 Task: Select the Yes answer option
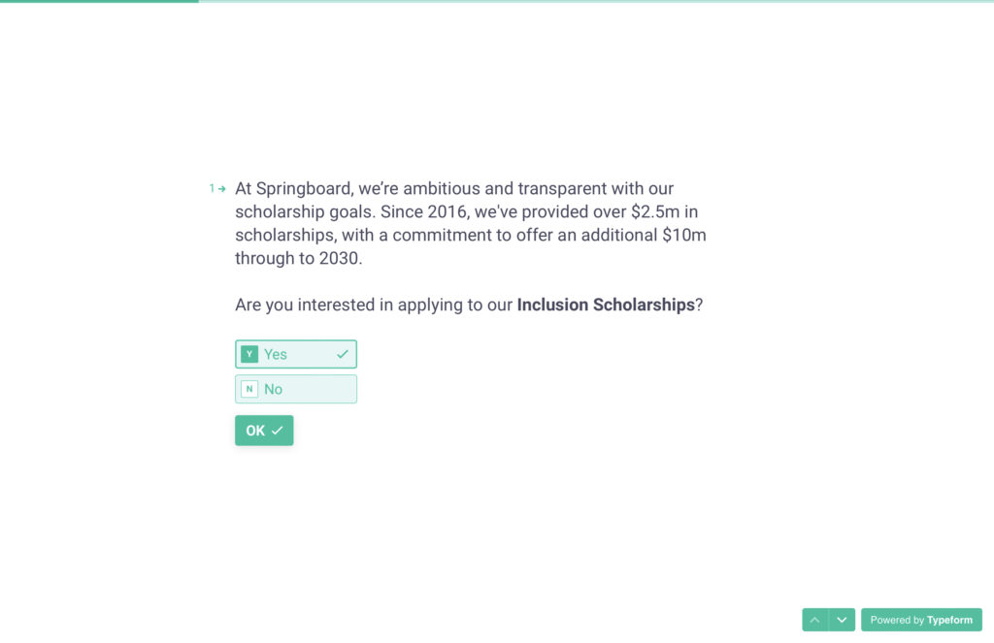click(x=295, y=354)
